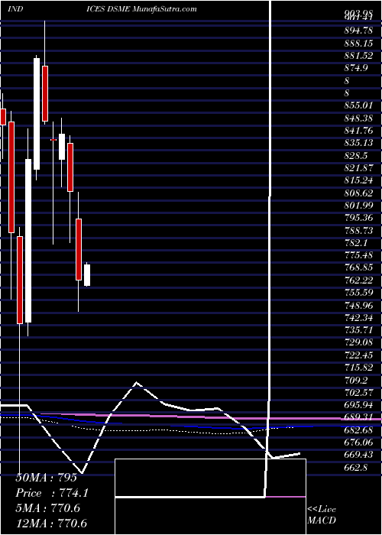This screenshot has height=535, width=382.
Task: Select the 795.36 price value
Action: (358, 218)
